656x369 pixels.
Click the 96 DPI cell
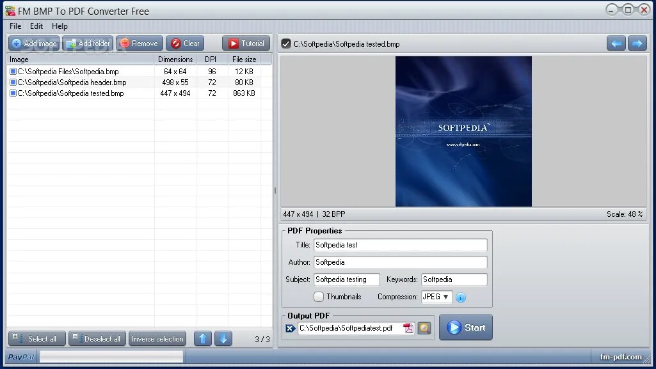click(212, 72)
